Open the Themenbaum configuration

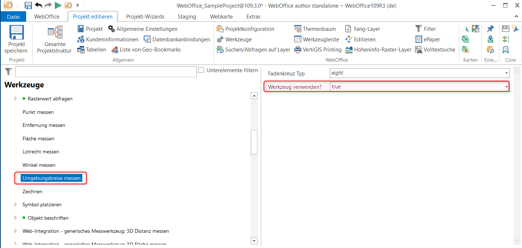(315, 29)
